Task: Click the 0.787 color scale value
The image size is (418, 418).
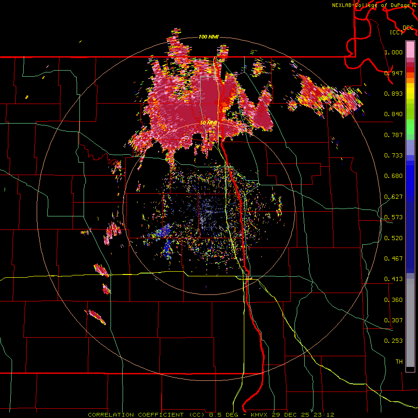Action: tap(393, 135)
